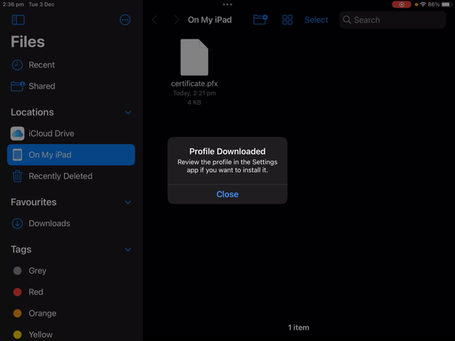Tap the screen recording red indicator

[x=401, y=5]
